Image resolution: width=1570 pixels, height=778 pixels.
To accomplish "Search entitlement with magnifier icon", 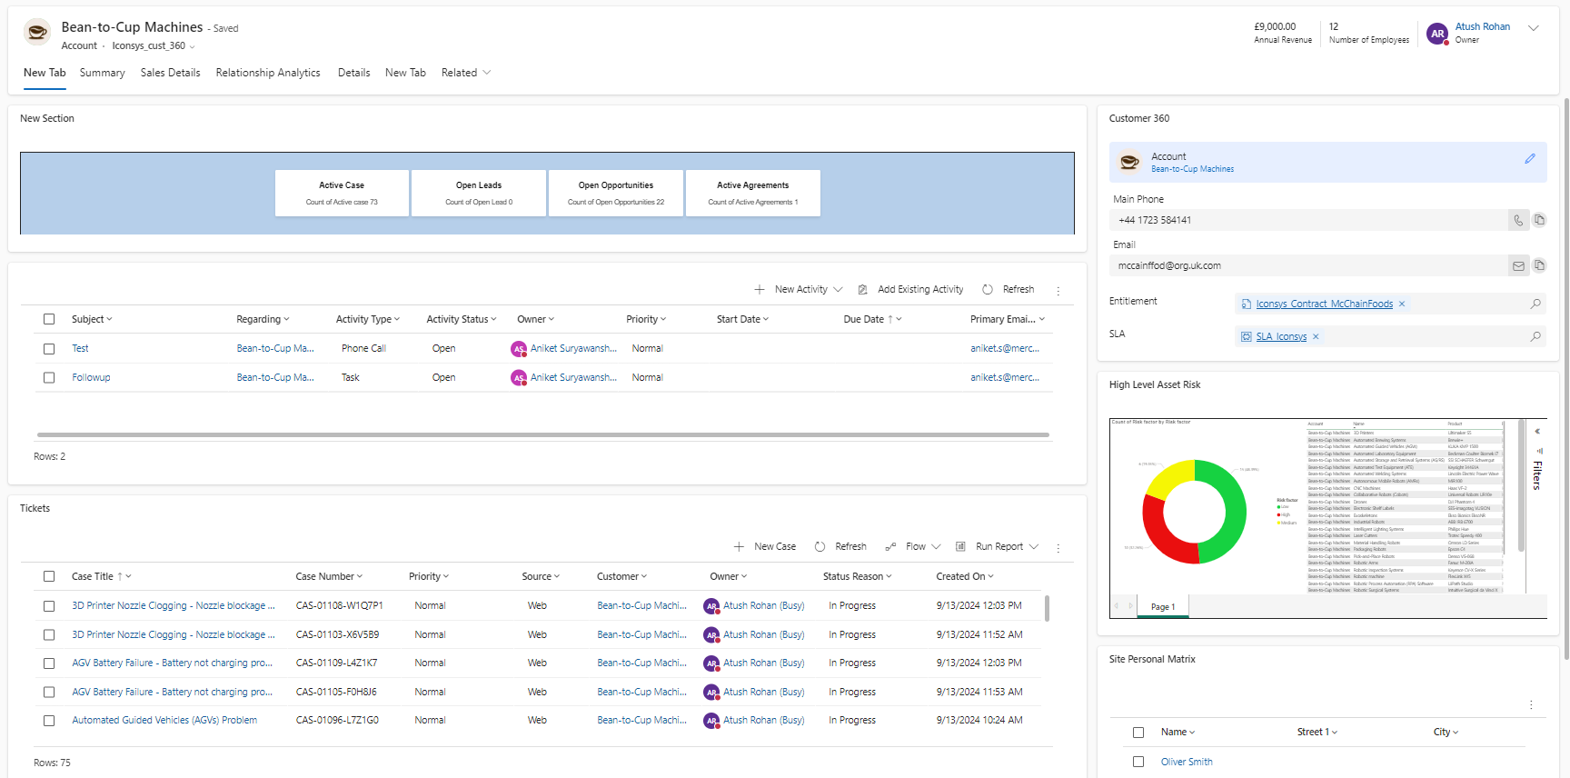I will tap(1535, 304).
